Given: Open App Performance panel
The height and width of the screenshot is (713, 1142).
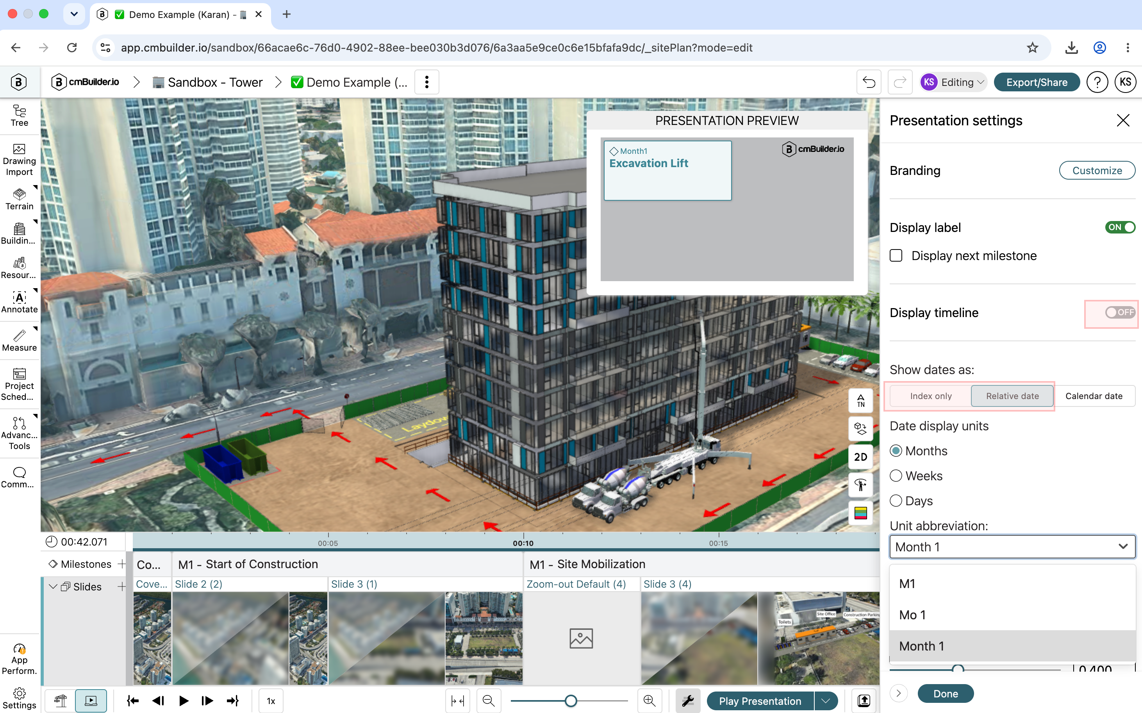Looking at the screenshot, I should (20, 659).
